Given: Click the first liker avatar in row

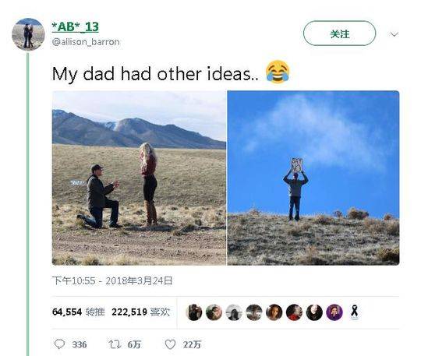Looking at the screenshot, I should (x=194, y=312).
